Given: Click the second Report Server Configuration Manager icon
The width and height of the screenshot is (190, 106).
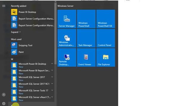Looking at the screenshot, I should point(14,25).
